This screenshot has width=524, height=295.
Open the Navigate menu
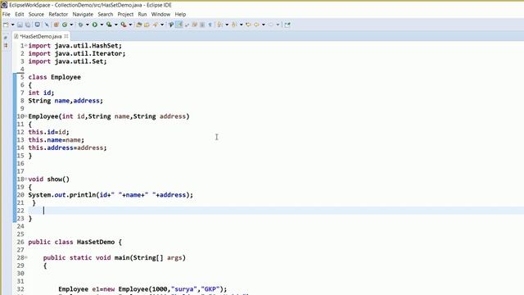(83, 15)
